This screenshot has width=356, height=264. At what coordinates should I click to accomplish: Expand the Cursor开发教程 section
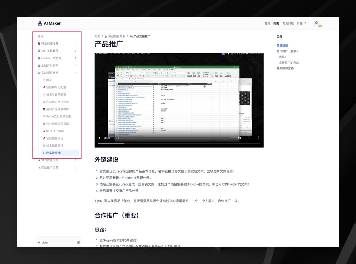point(57,58)
